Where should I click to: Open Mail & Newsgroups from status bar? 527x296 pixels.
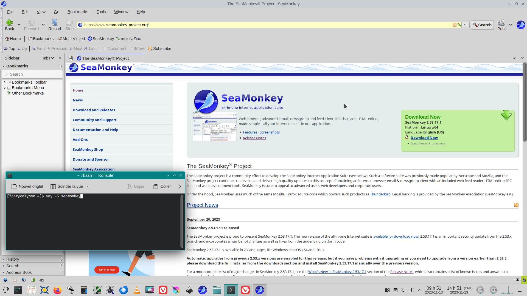[x=15, y=280]
